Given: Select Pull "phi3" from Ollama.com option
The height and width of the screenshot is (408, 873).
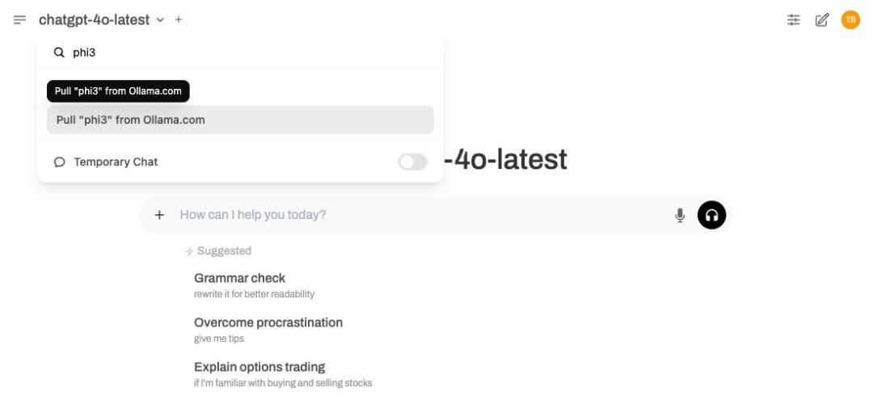Looking at the screenshot, I should coord(240,120).
